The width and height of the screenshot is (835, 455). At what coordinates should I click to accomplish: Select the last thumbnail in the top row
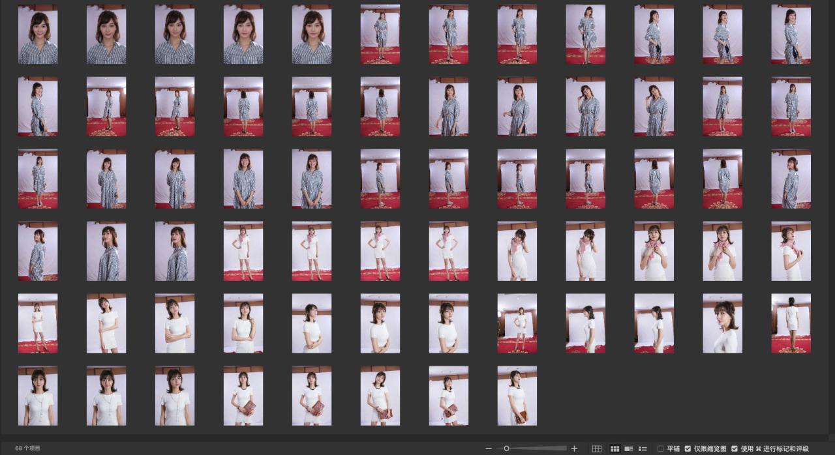[x=791, y=35]
